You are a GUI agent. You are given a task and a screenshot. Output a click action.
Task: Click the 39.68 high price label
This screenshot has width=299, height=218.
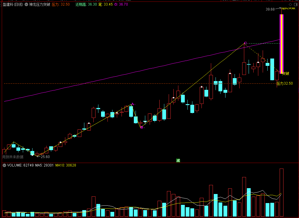click(270, 9)
